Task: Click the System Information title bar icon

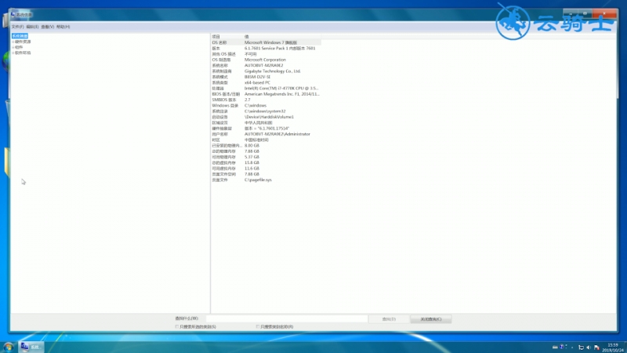Action: click(13, 15)
